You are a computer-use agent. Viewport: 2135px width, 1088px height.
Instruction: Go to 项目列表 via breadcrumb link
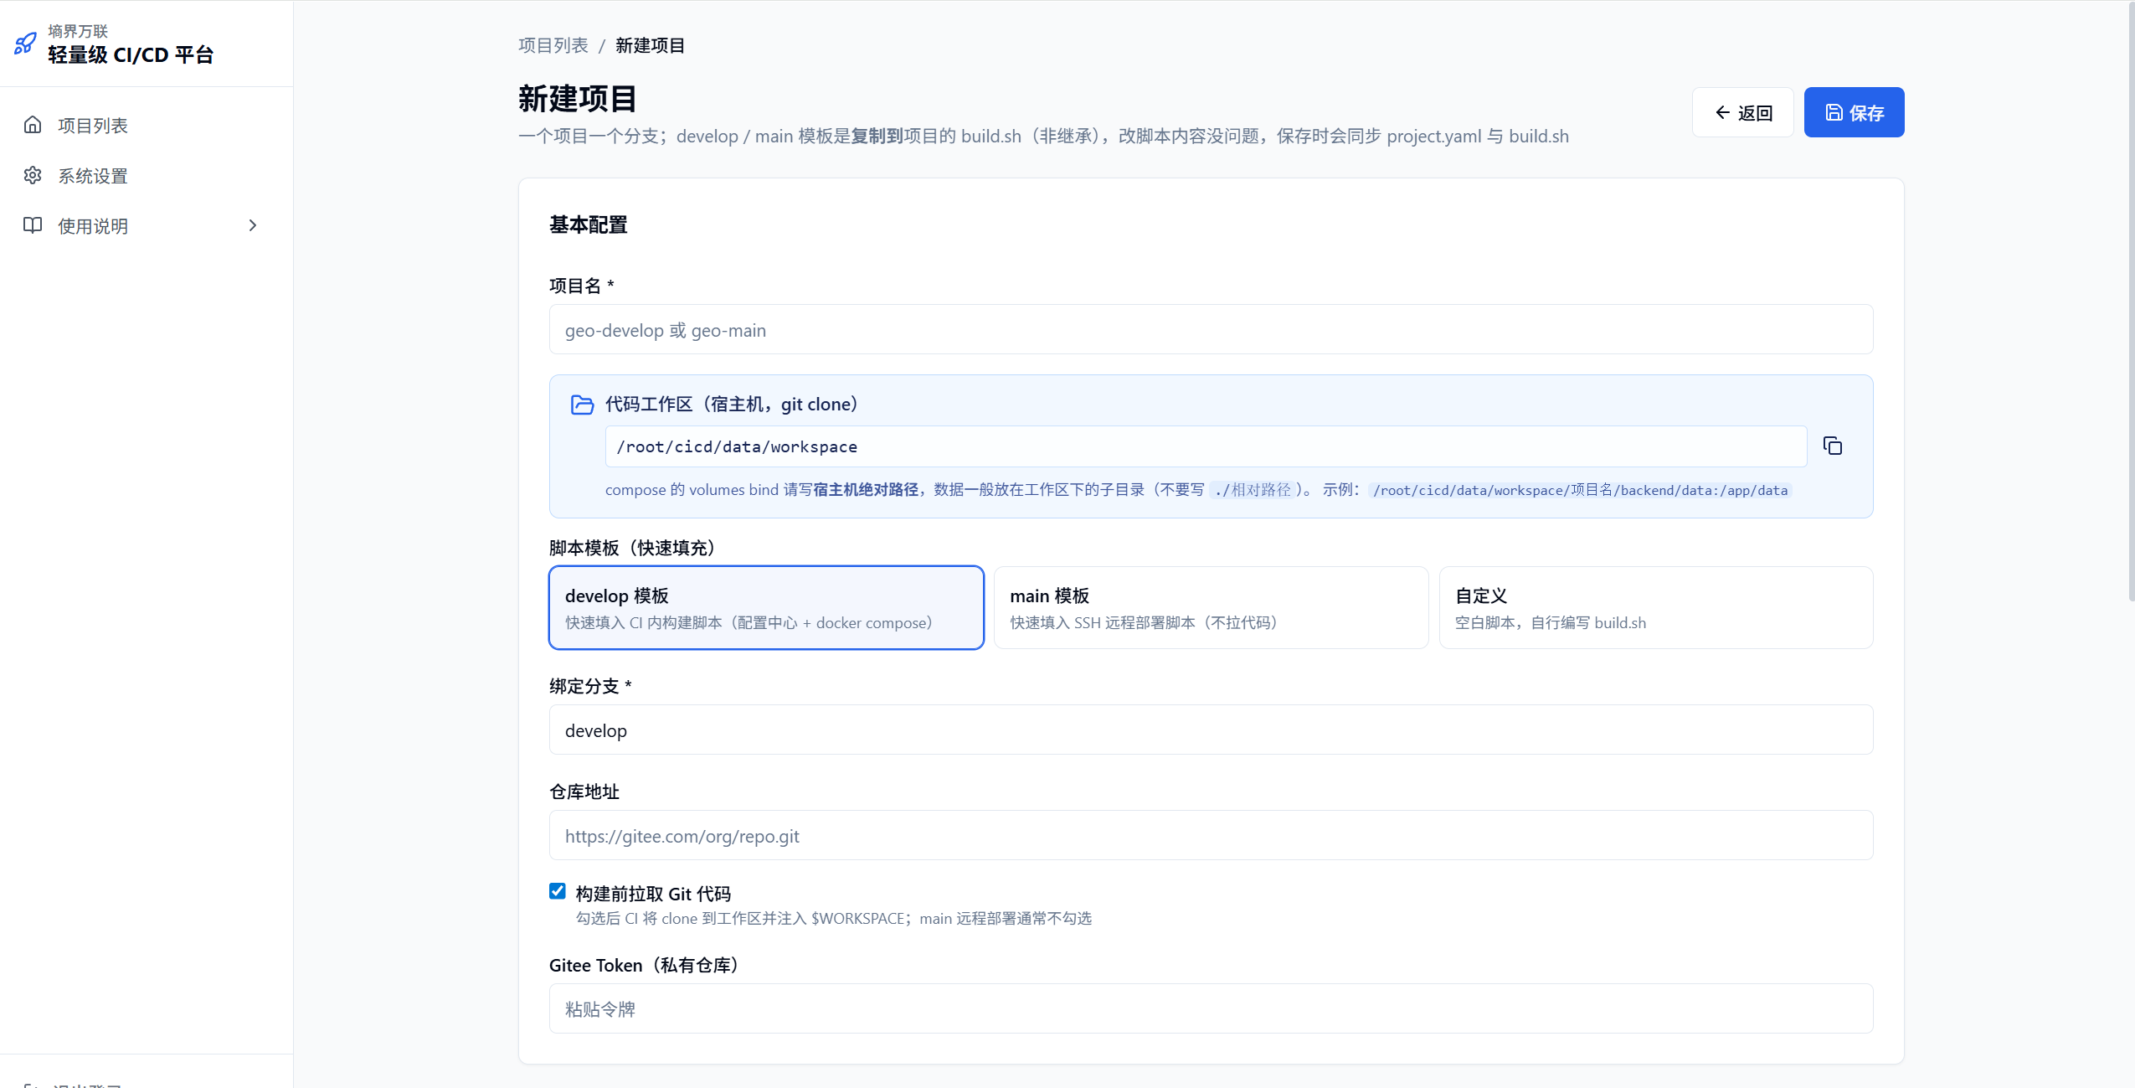pos(553,45)
